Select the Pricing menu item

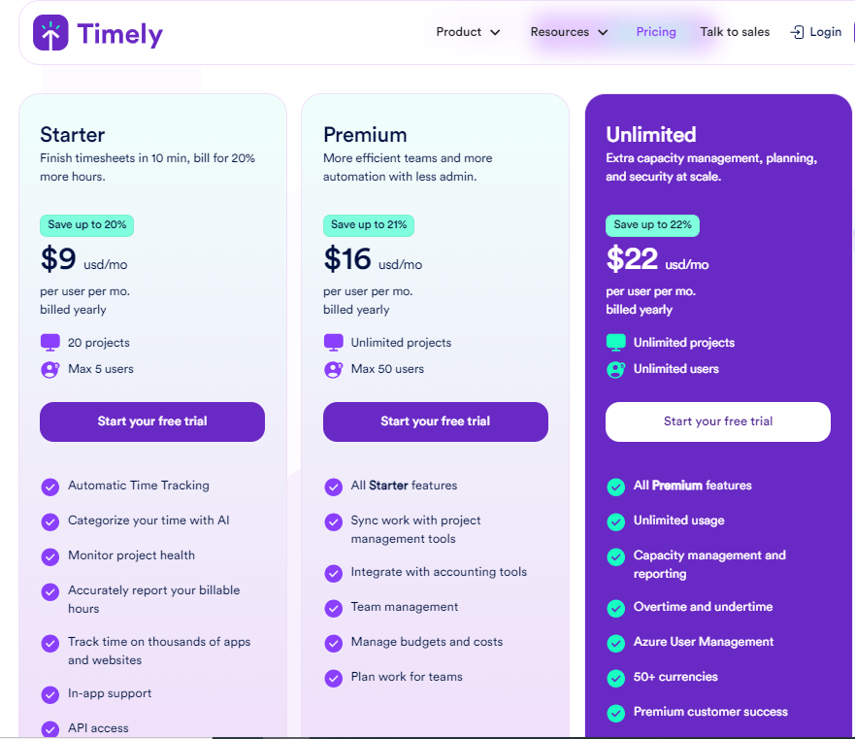pyautogui.click(x=656, y=31)
